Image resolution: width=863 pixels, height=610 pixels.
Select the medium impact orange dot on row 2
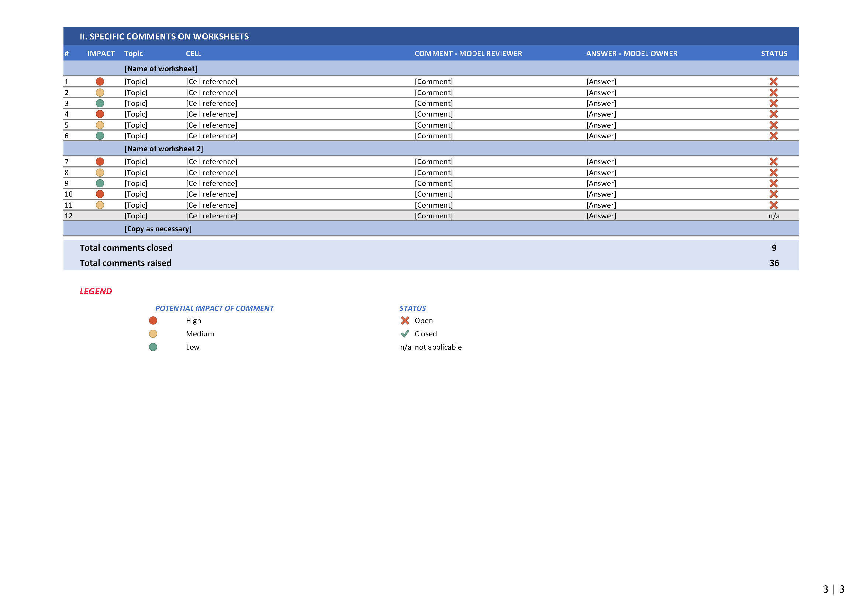[100, 92]
